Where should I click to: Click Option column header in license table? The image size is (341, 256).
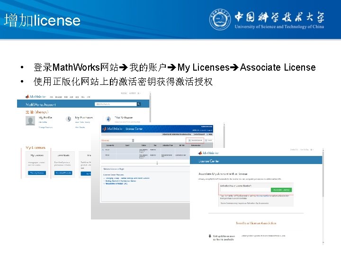coord(144,145)
